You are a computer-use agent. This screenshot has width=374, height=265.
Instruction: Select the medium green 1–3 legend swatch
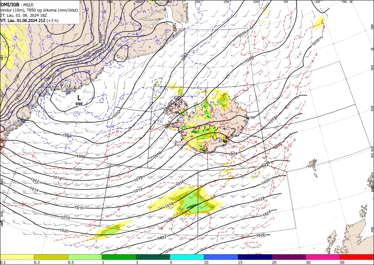pyautogui.click(x=119, y=257)
